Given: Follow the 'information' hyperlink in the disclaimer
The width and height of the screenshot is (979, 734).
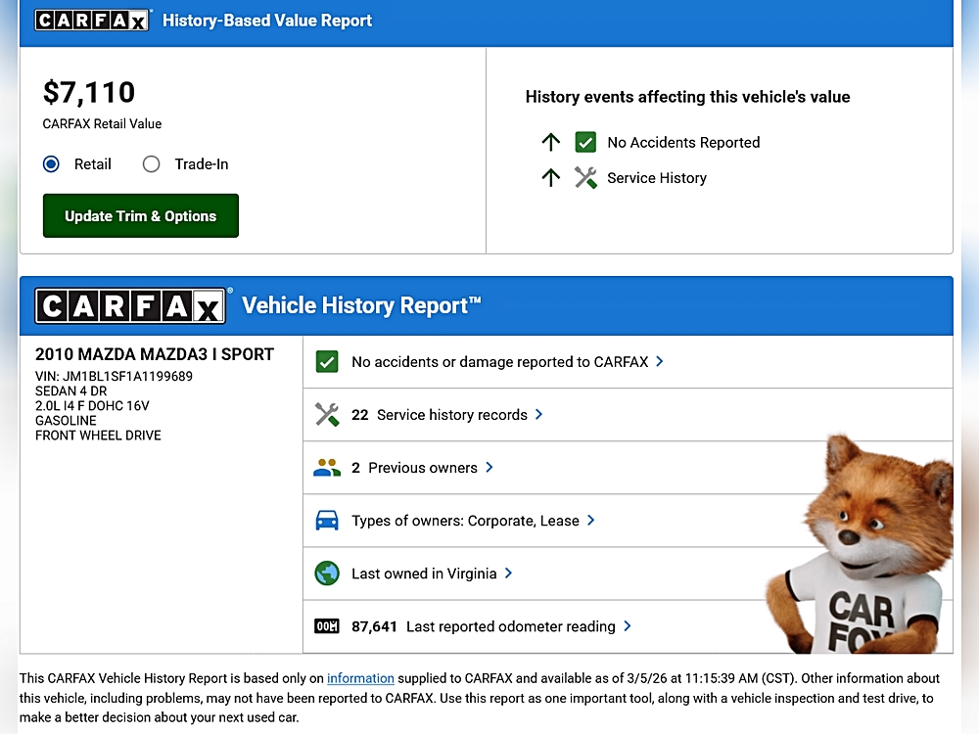Looking at the screenshot, I should point(360,678).
